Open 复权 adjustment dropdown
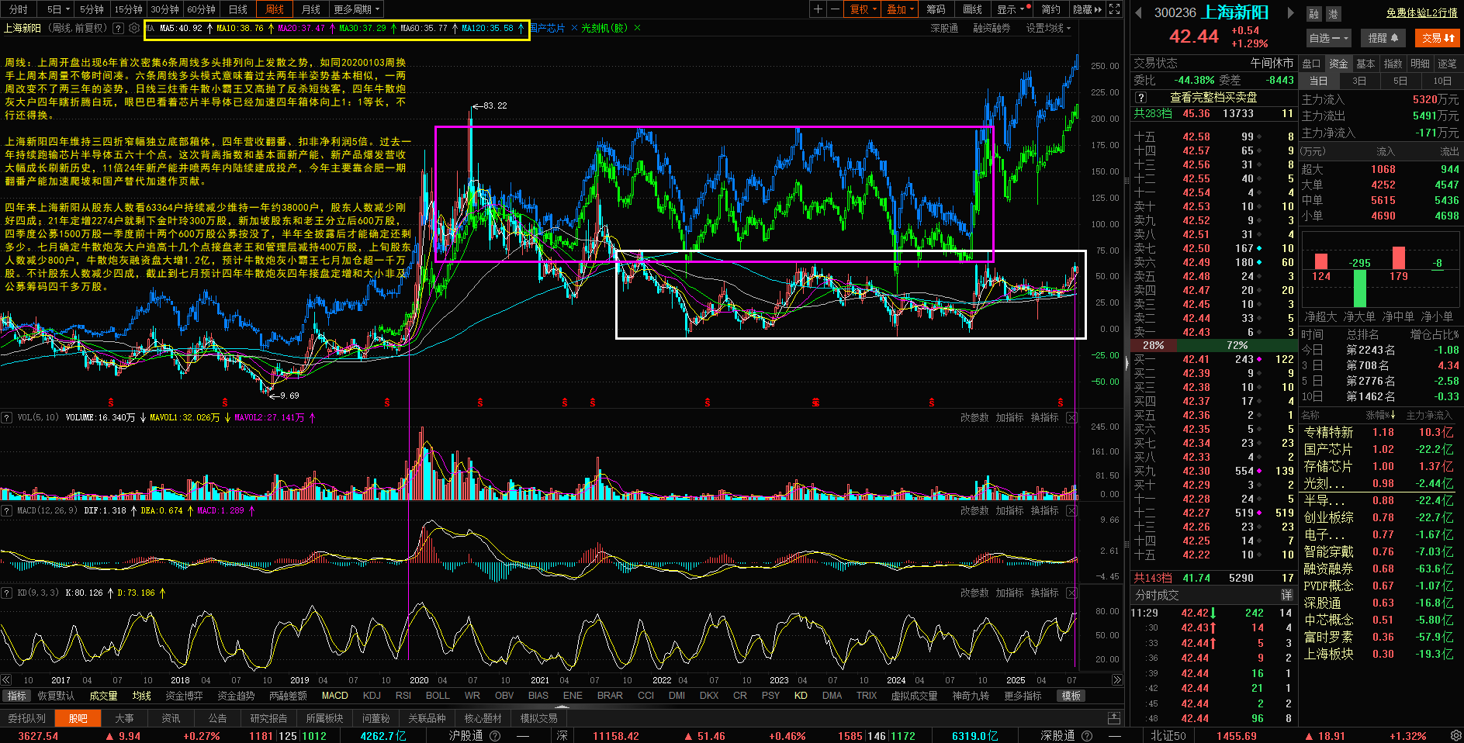 pos(864,9)
